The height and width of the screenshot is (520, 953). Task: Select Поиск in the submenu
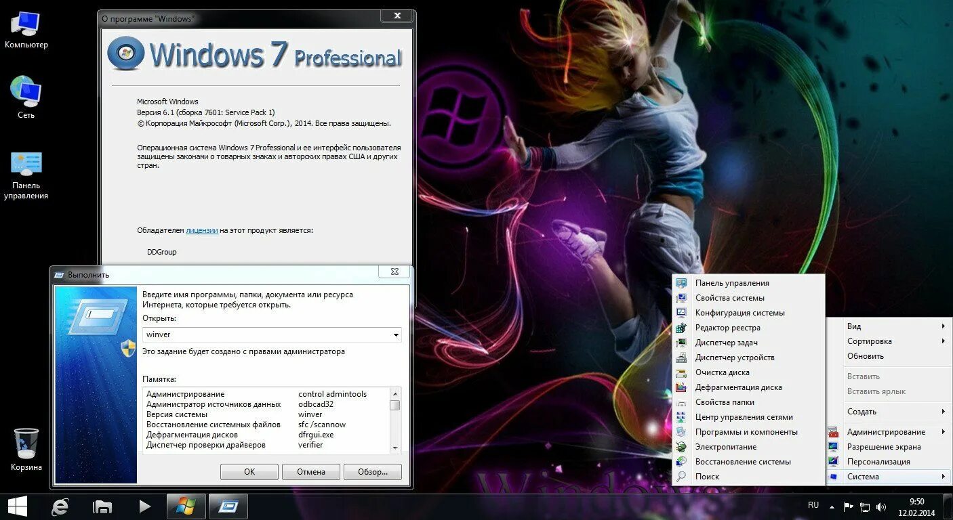click(748, 477)
